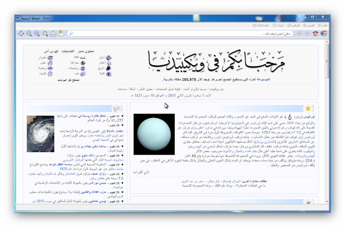This screenshot has height=227, width=345.
Task: Open the chemistry (كيمياء) portal icon
Action: [x=50, y=74]
